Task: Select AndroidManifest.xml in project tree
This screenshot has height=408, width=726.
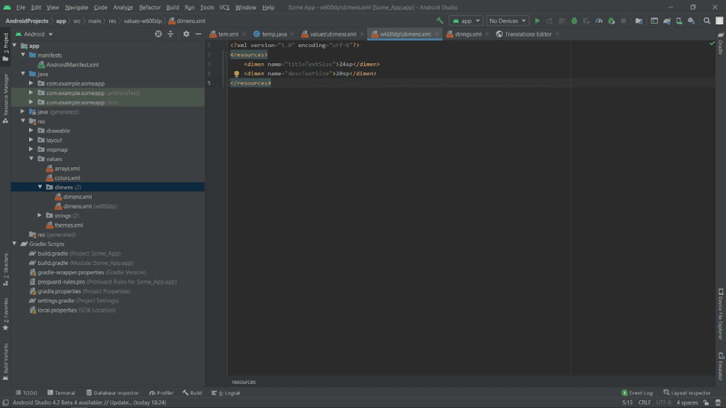Action: [x=72, y=64]
